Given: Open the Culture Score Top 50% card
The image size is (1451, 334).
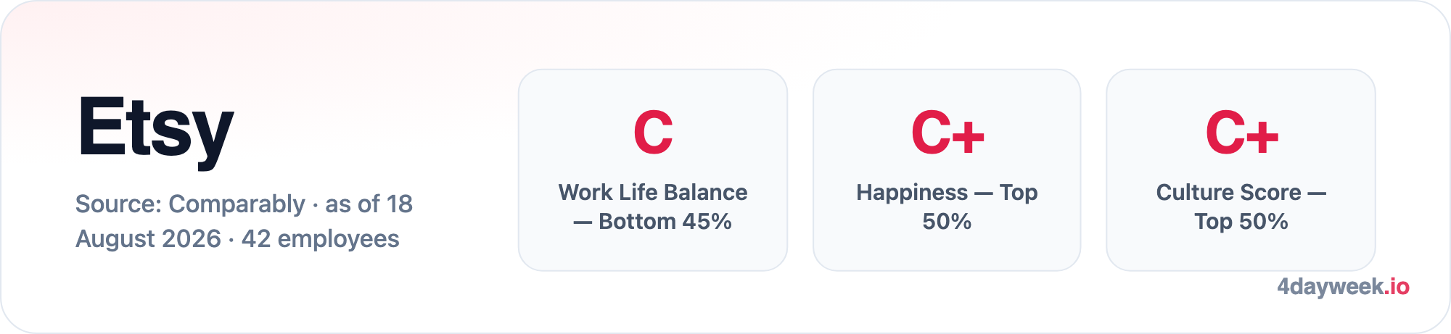Looking at the screenshot, I should 1241,170.
